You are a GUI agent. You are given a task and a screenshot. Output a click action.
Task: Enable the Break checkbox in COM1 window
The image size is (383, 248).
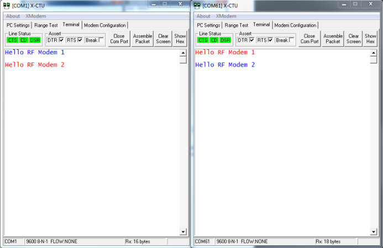(x=101, y=40)
